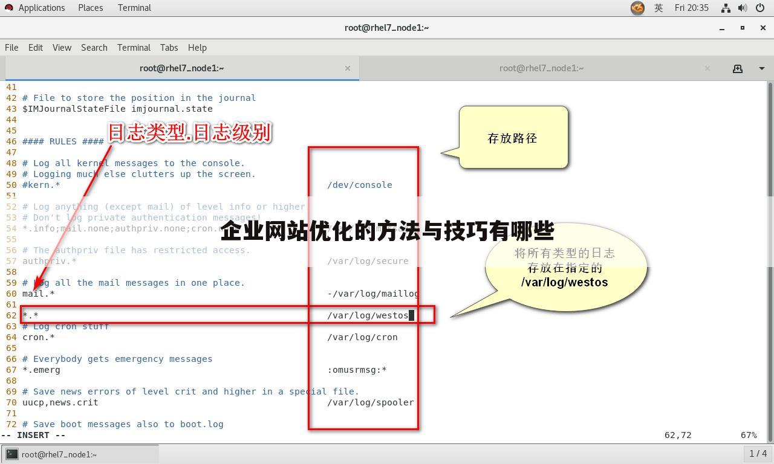774x464 pixels.
Task: Open the Edit menu
Action: tap(36, 47)
